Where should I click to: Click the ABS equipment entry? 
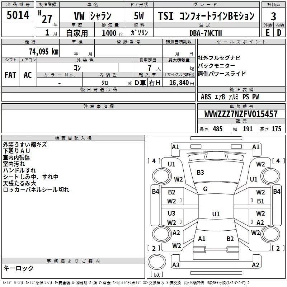click(x=206, y=97)
